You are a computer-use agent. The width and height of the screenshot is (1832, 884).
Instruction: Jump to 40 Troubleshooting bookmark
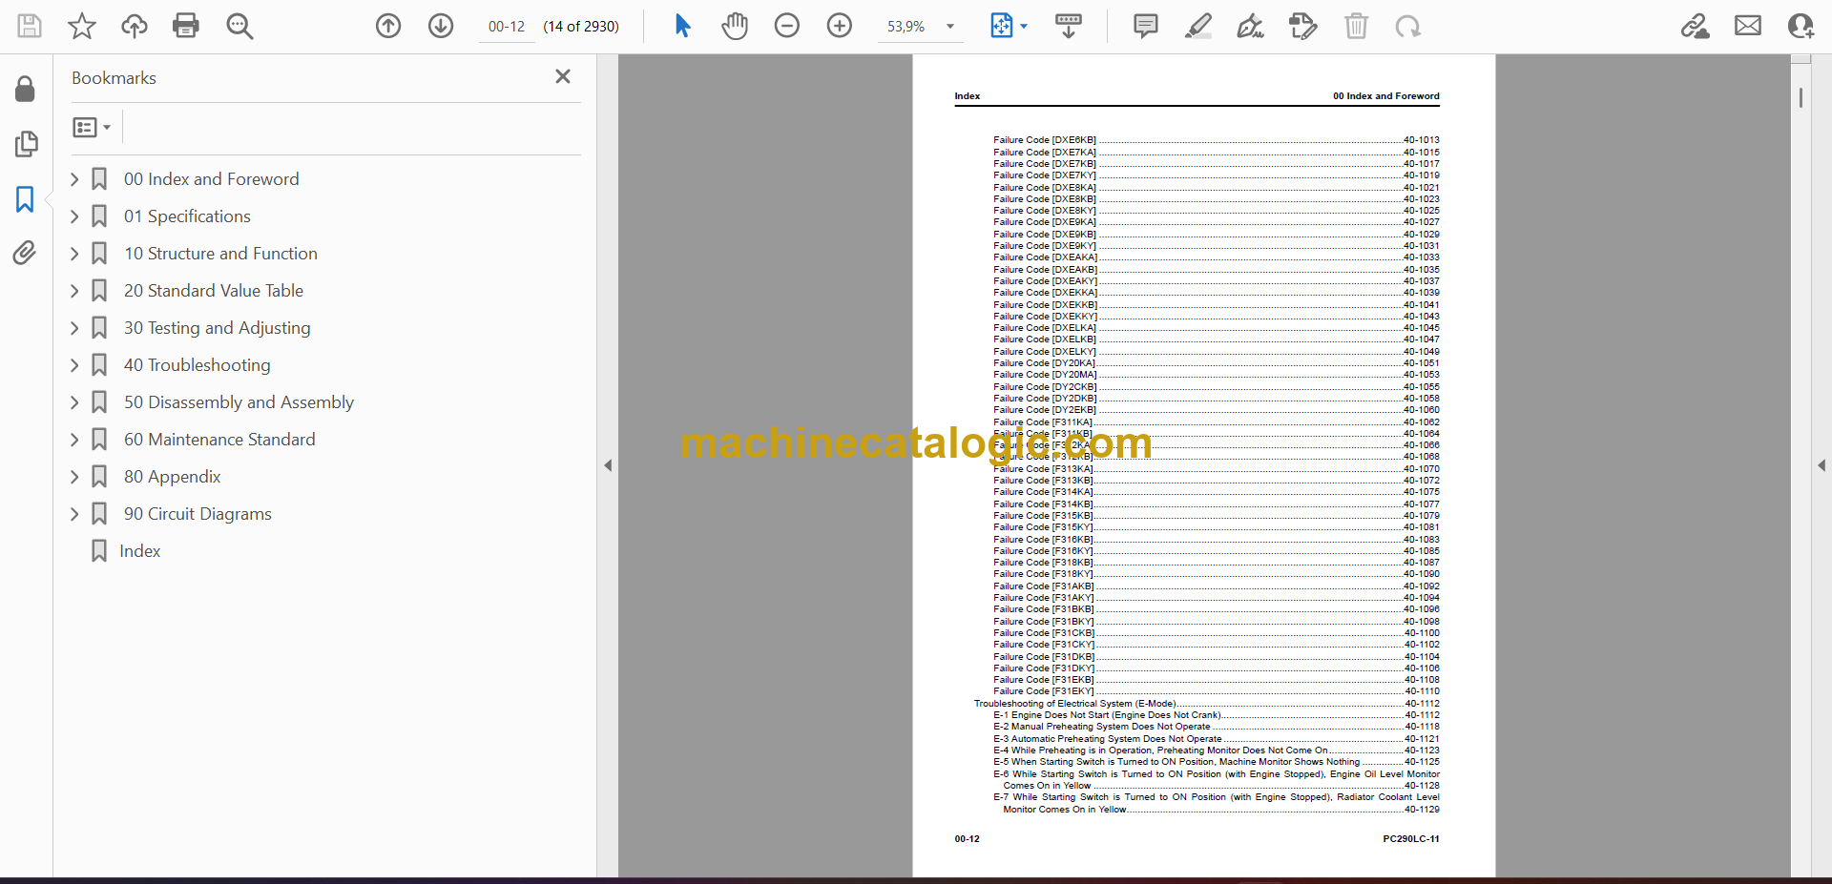pos(198,365)
